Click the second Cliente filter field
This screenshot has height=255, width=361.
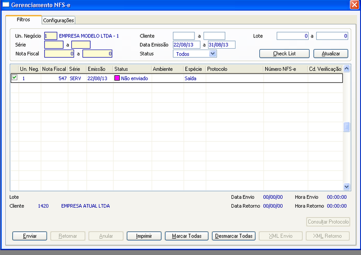point(214,36)
